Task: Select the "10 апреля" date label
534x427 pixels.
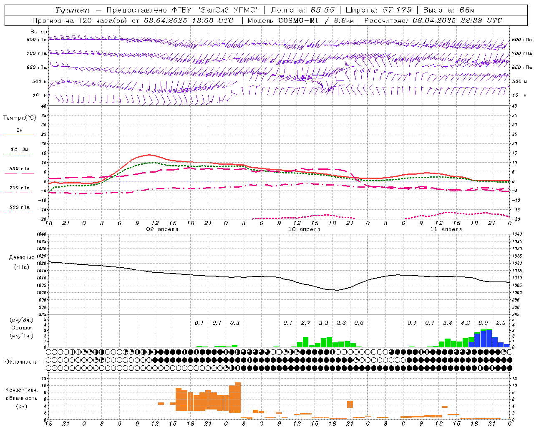Action: [304, 229]
